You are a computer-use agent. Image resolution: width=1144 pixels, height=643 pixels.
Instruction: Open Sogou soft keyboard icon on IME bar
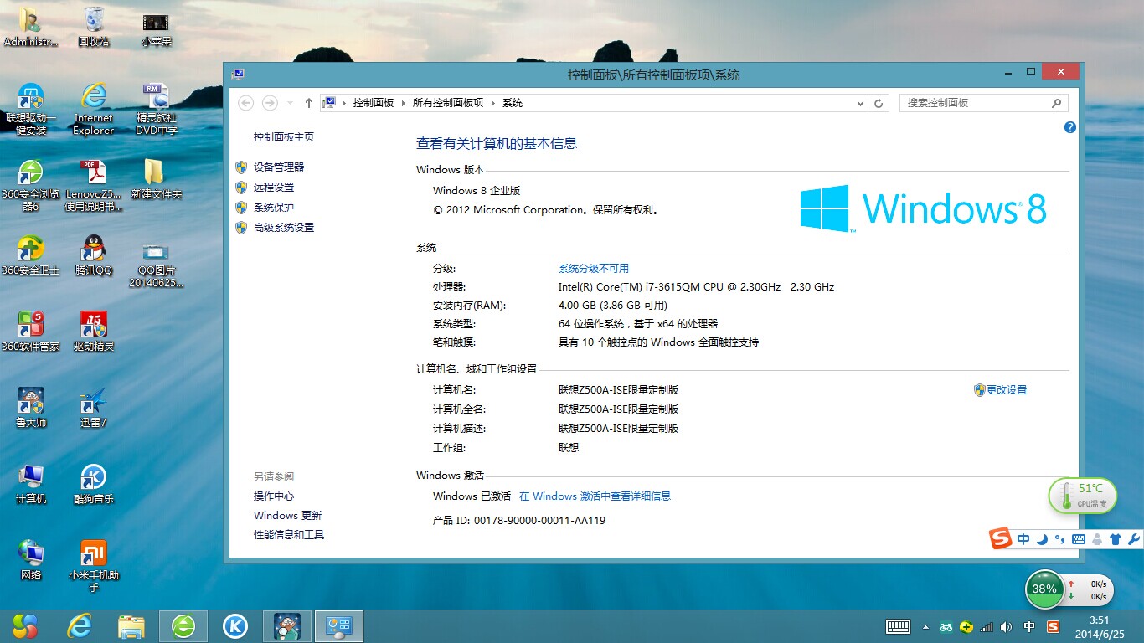(1079, 539)
